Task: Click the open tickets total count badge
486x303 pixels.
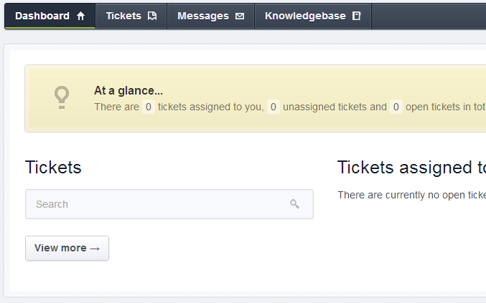Action: coord(396,107)
